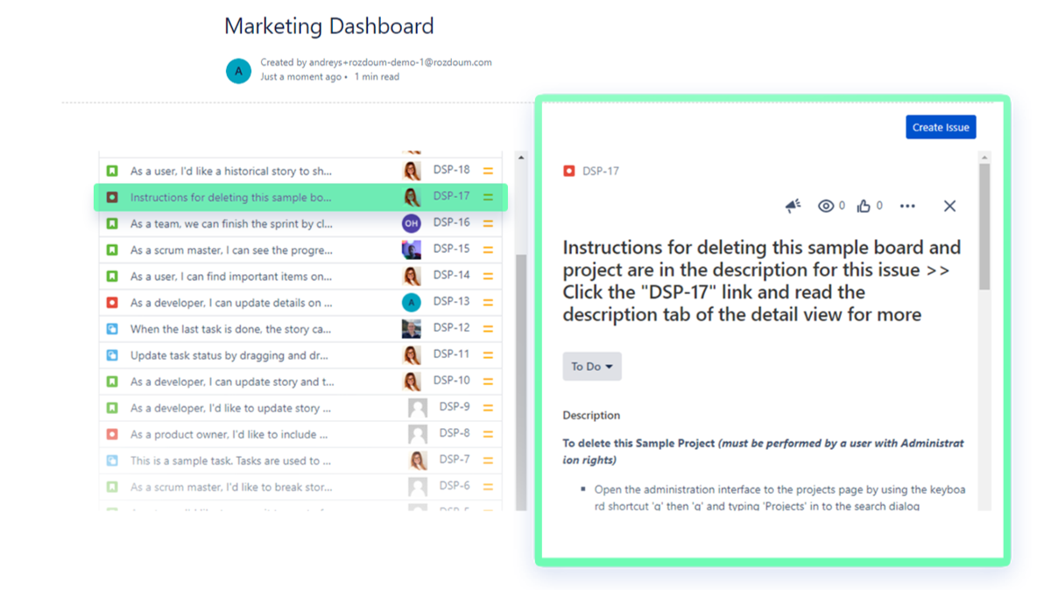Open the three-dot more actions menu
The width and height of the screenshot is (1037, 590).
click(907, 207)
